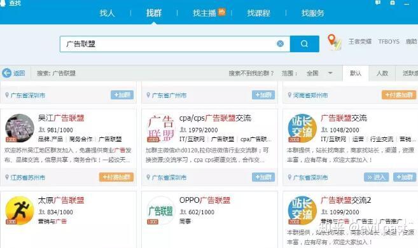This screenshot has width=418, height=248.
Task: Expand the 全国 range dropdown
Action: 319,73
